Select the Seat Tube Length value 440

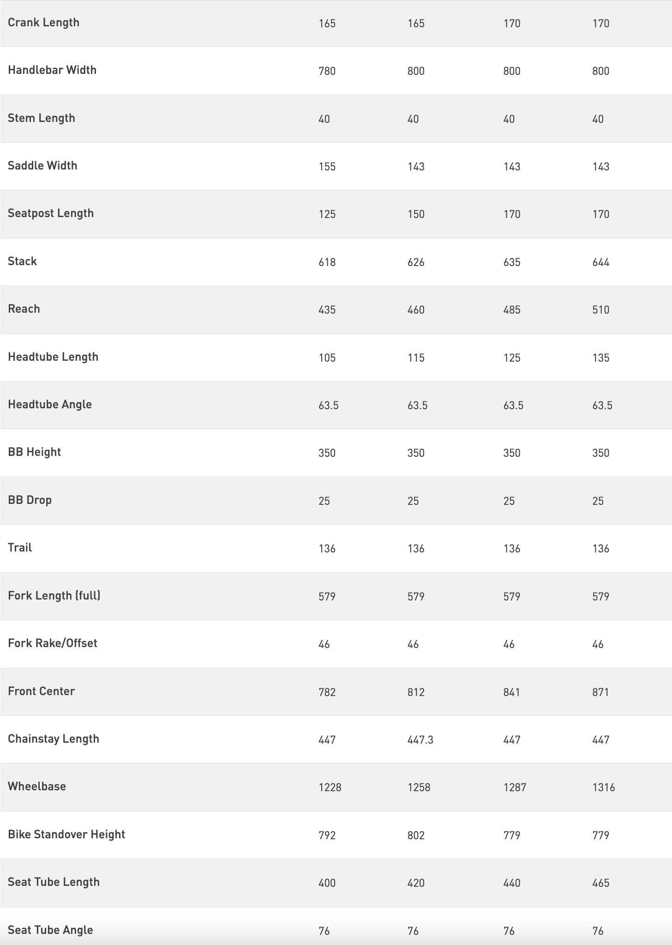point(511,883)
